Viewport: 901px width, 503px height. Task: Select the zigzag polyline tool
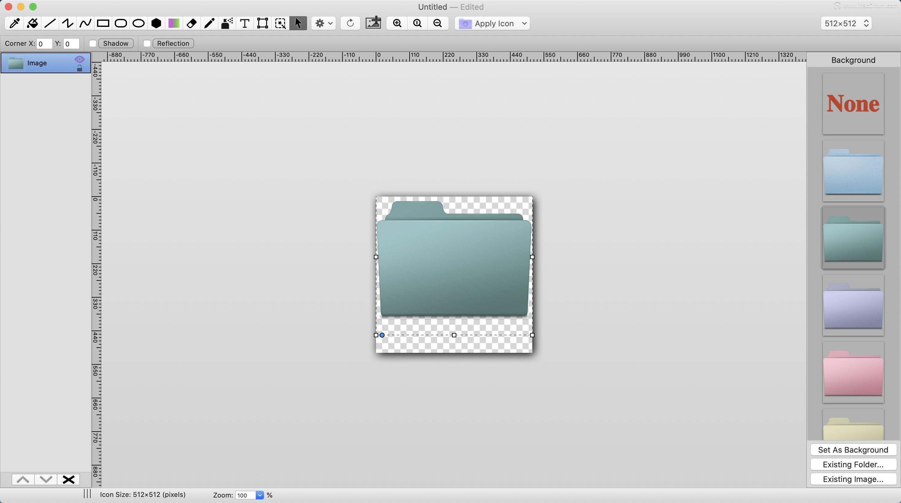pyautogui.click(x=67, y=24)
